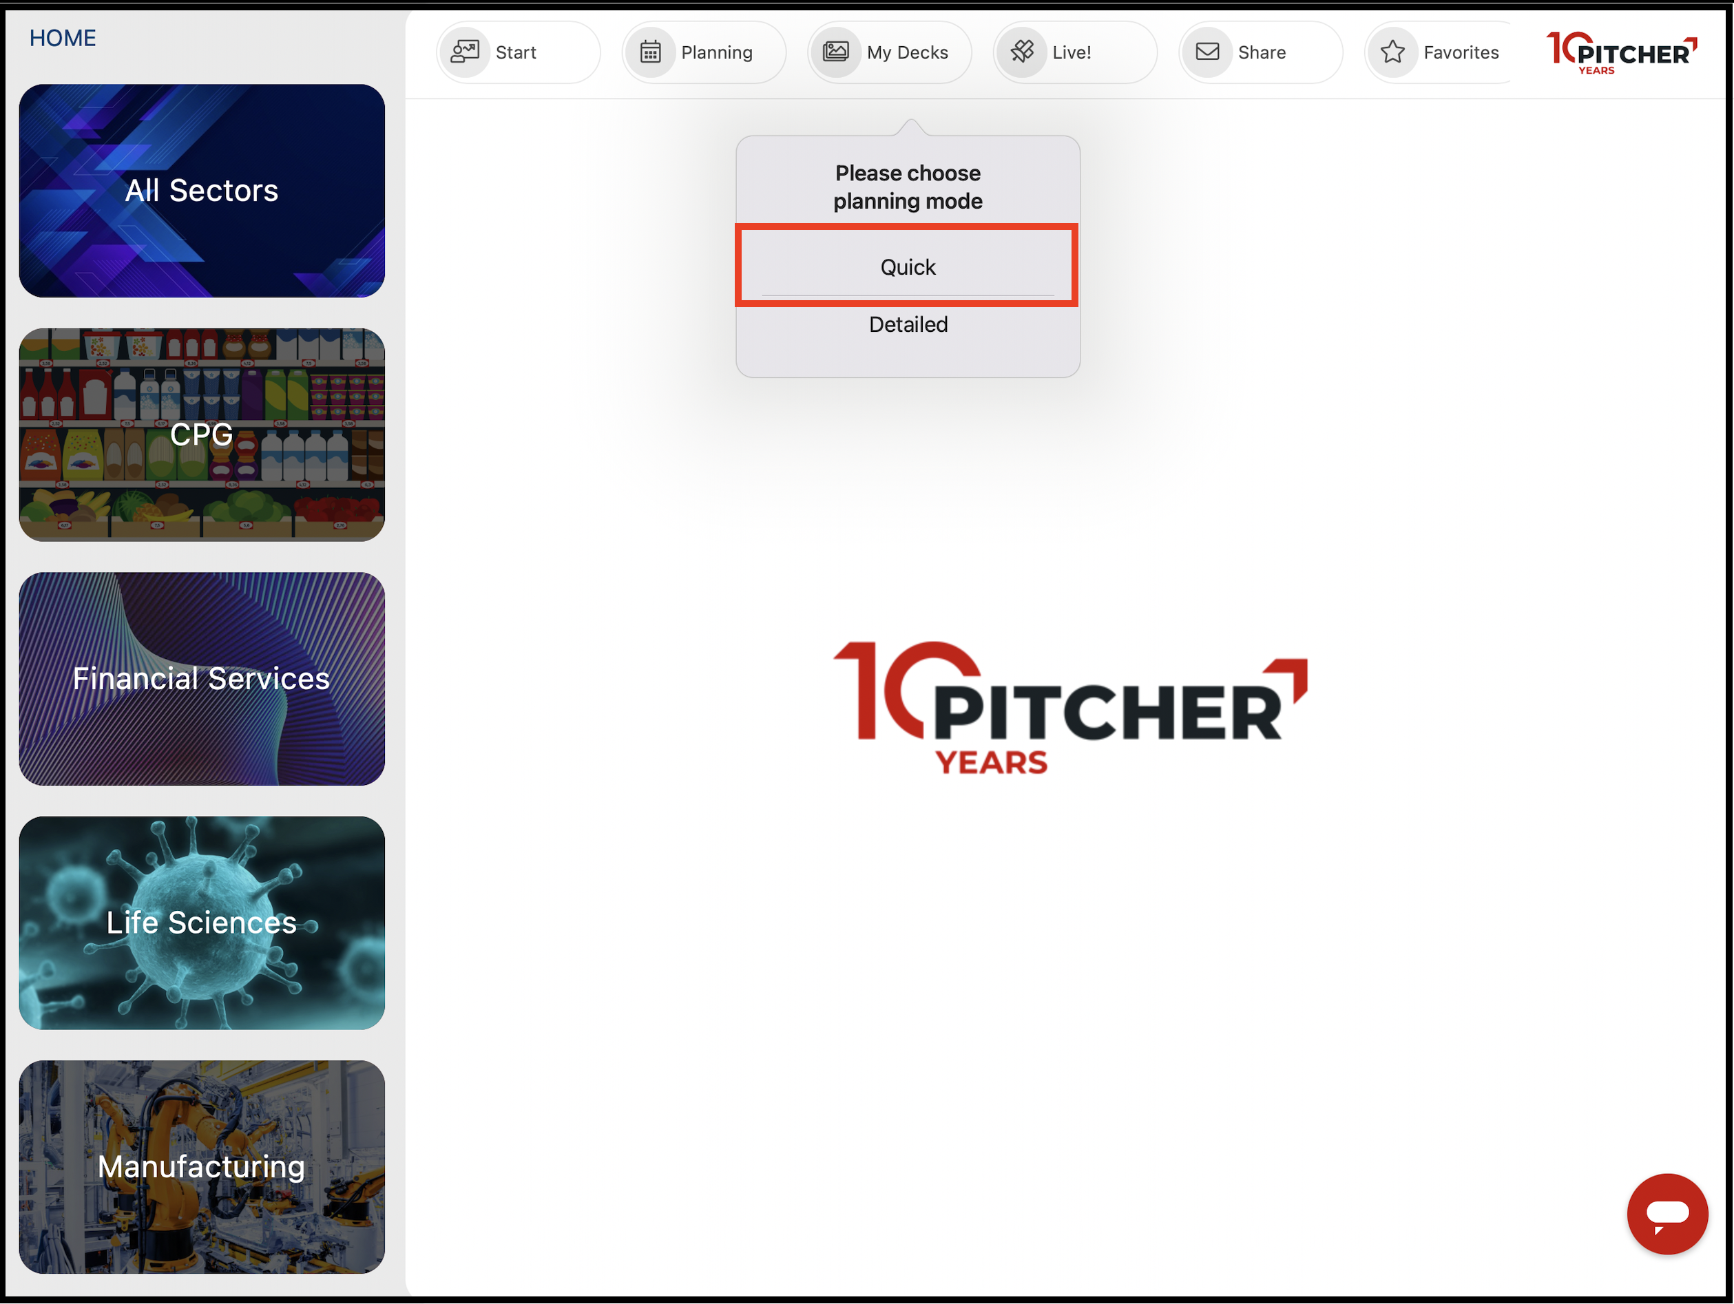Click the Live! satellite icon

tap(1021, 52)
